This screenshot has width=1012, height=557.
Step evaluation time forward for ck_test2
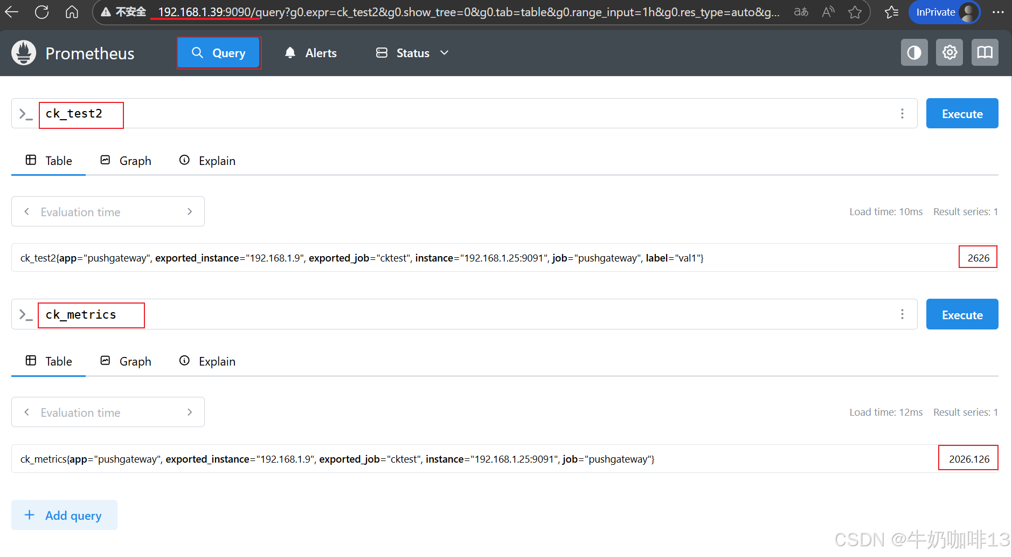click(x=190, y=212)
